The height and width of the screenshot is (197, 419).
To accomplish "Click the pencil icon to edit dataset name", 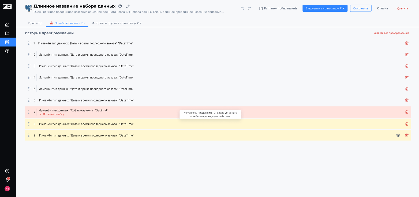I will 128,6.
